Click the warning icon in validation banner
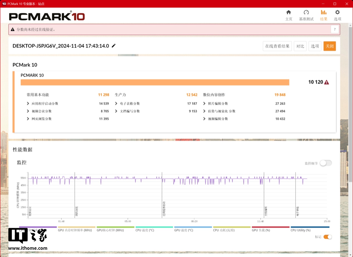The width and height of the screenshot is (353, 257). point(13,29)
